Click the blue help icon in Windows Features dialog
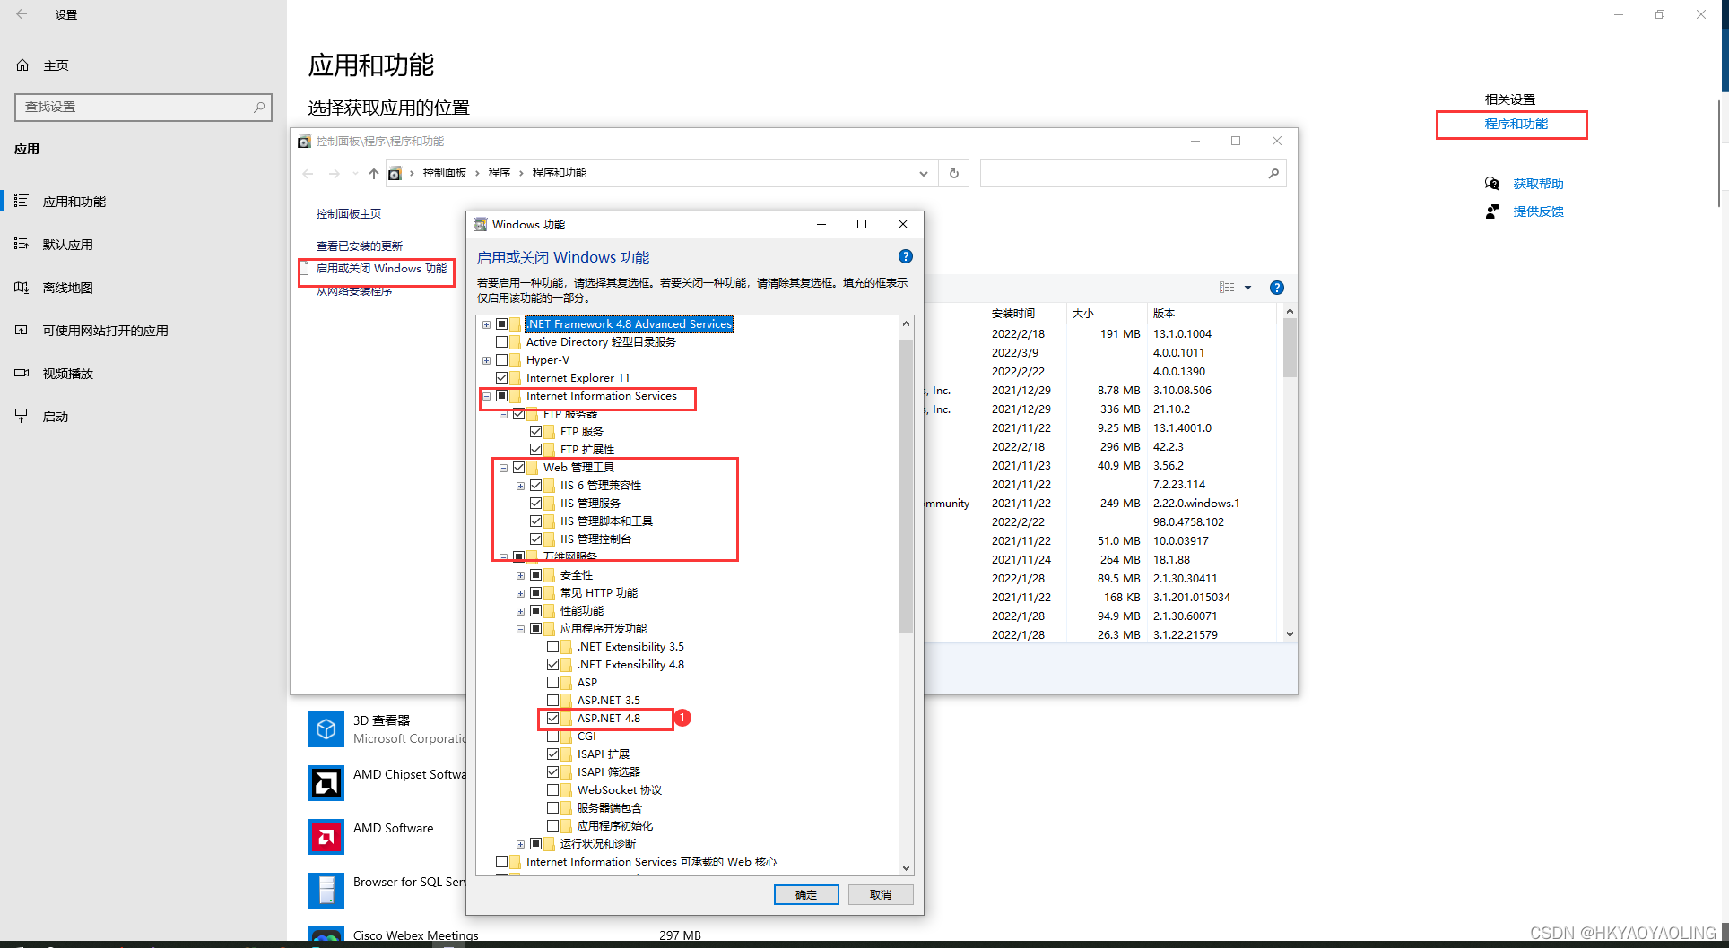The height and width of the screenshot is (948, 1729). pyautogui.click(x=906, y=256)
